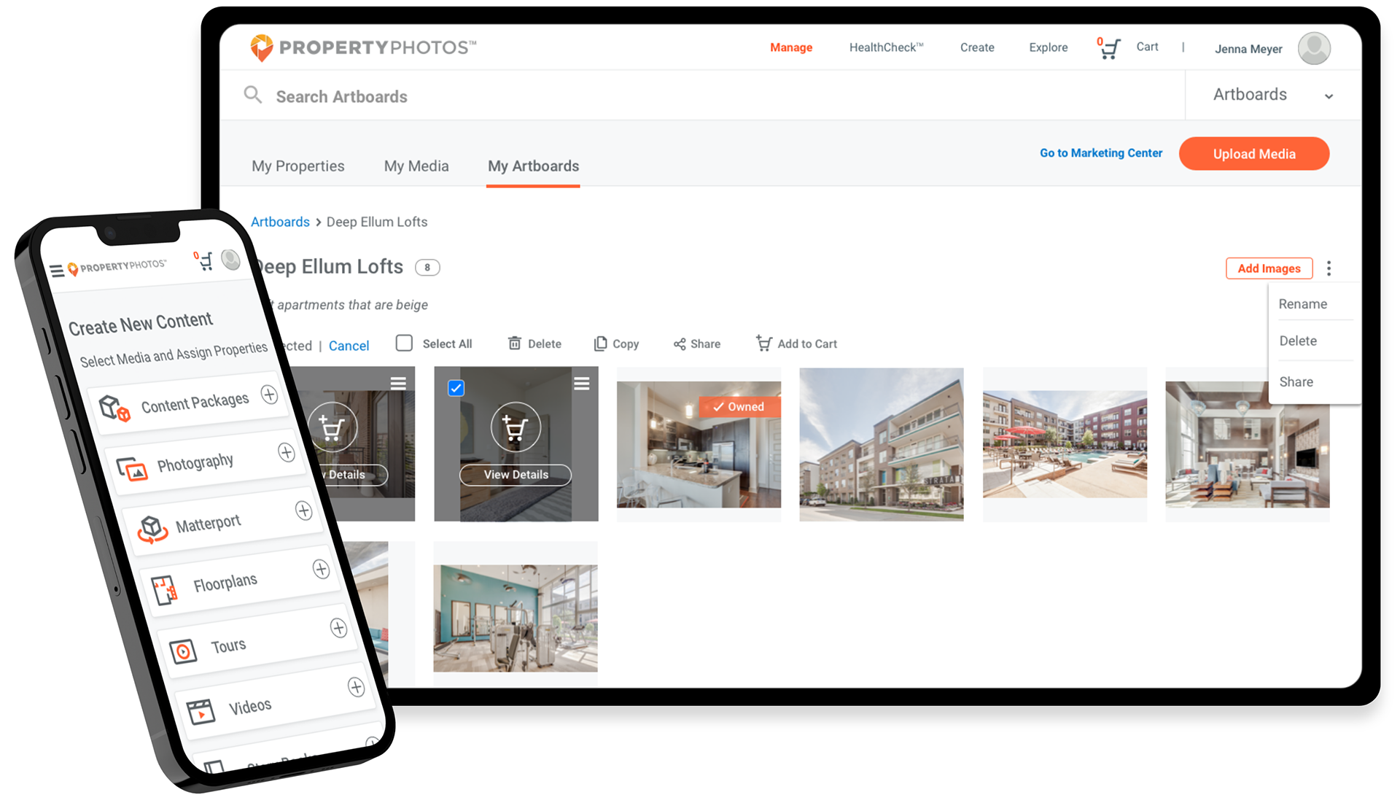Click the Delete trash icon in the toolbar
This screenshot has height=811, width=1400.
click(x=515, y=344)
